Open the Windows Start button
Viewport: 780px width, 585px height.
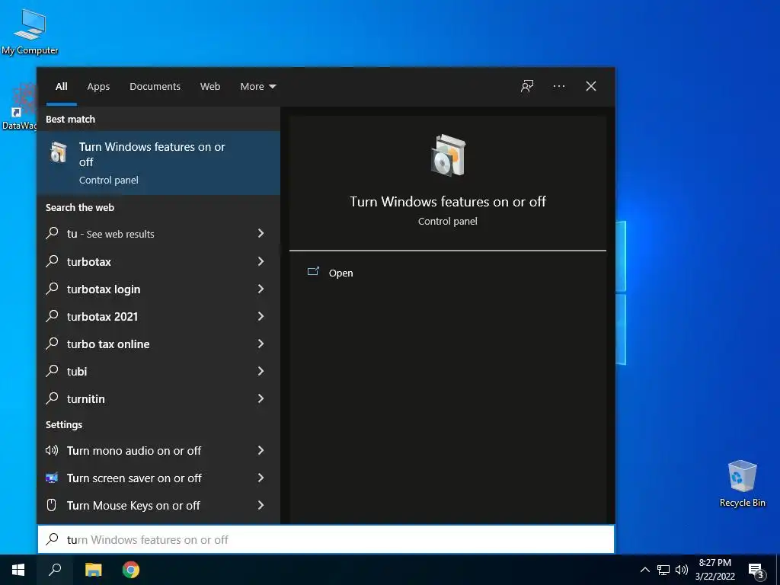(18, 570)
